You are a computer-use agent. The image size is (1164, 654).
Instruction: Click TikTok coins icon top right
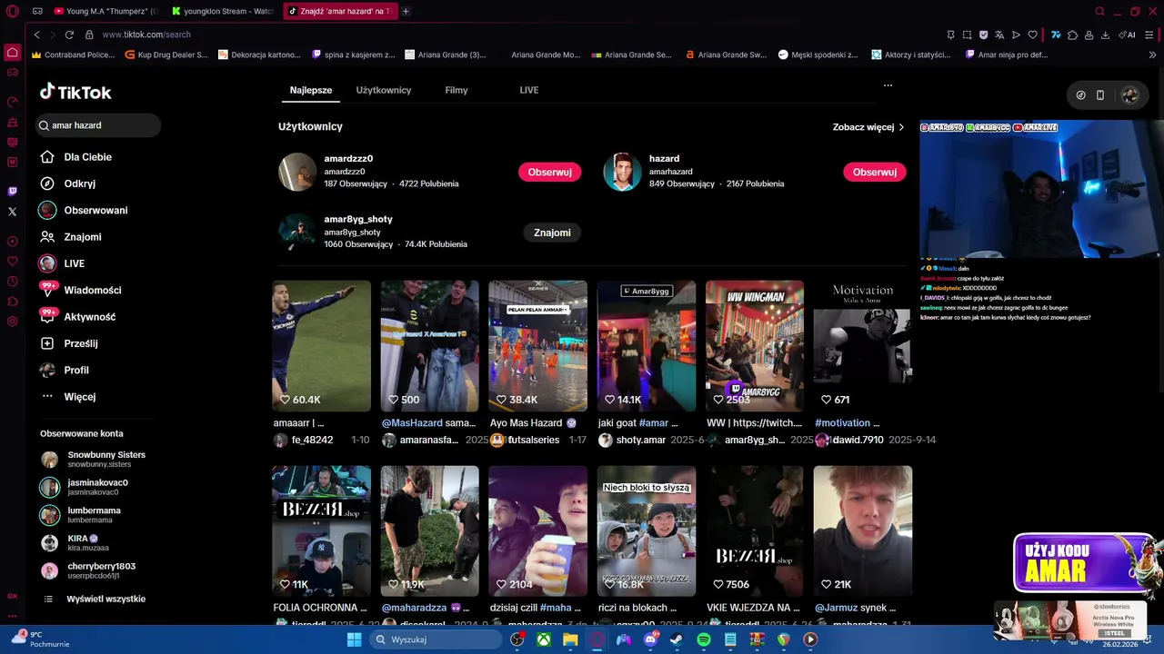pyautogui.click(x=1080, y=94)
